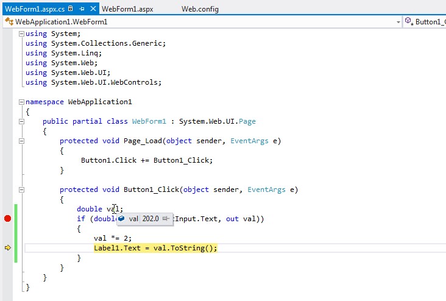The width and height of the screenshot is (446, 301).
Task: Click 'using System.Web.UI;' line
Action: pos(68,73)
